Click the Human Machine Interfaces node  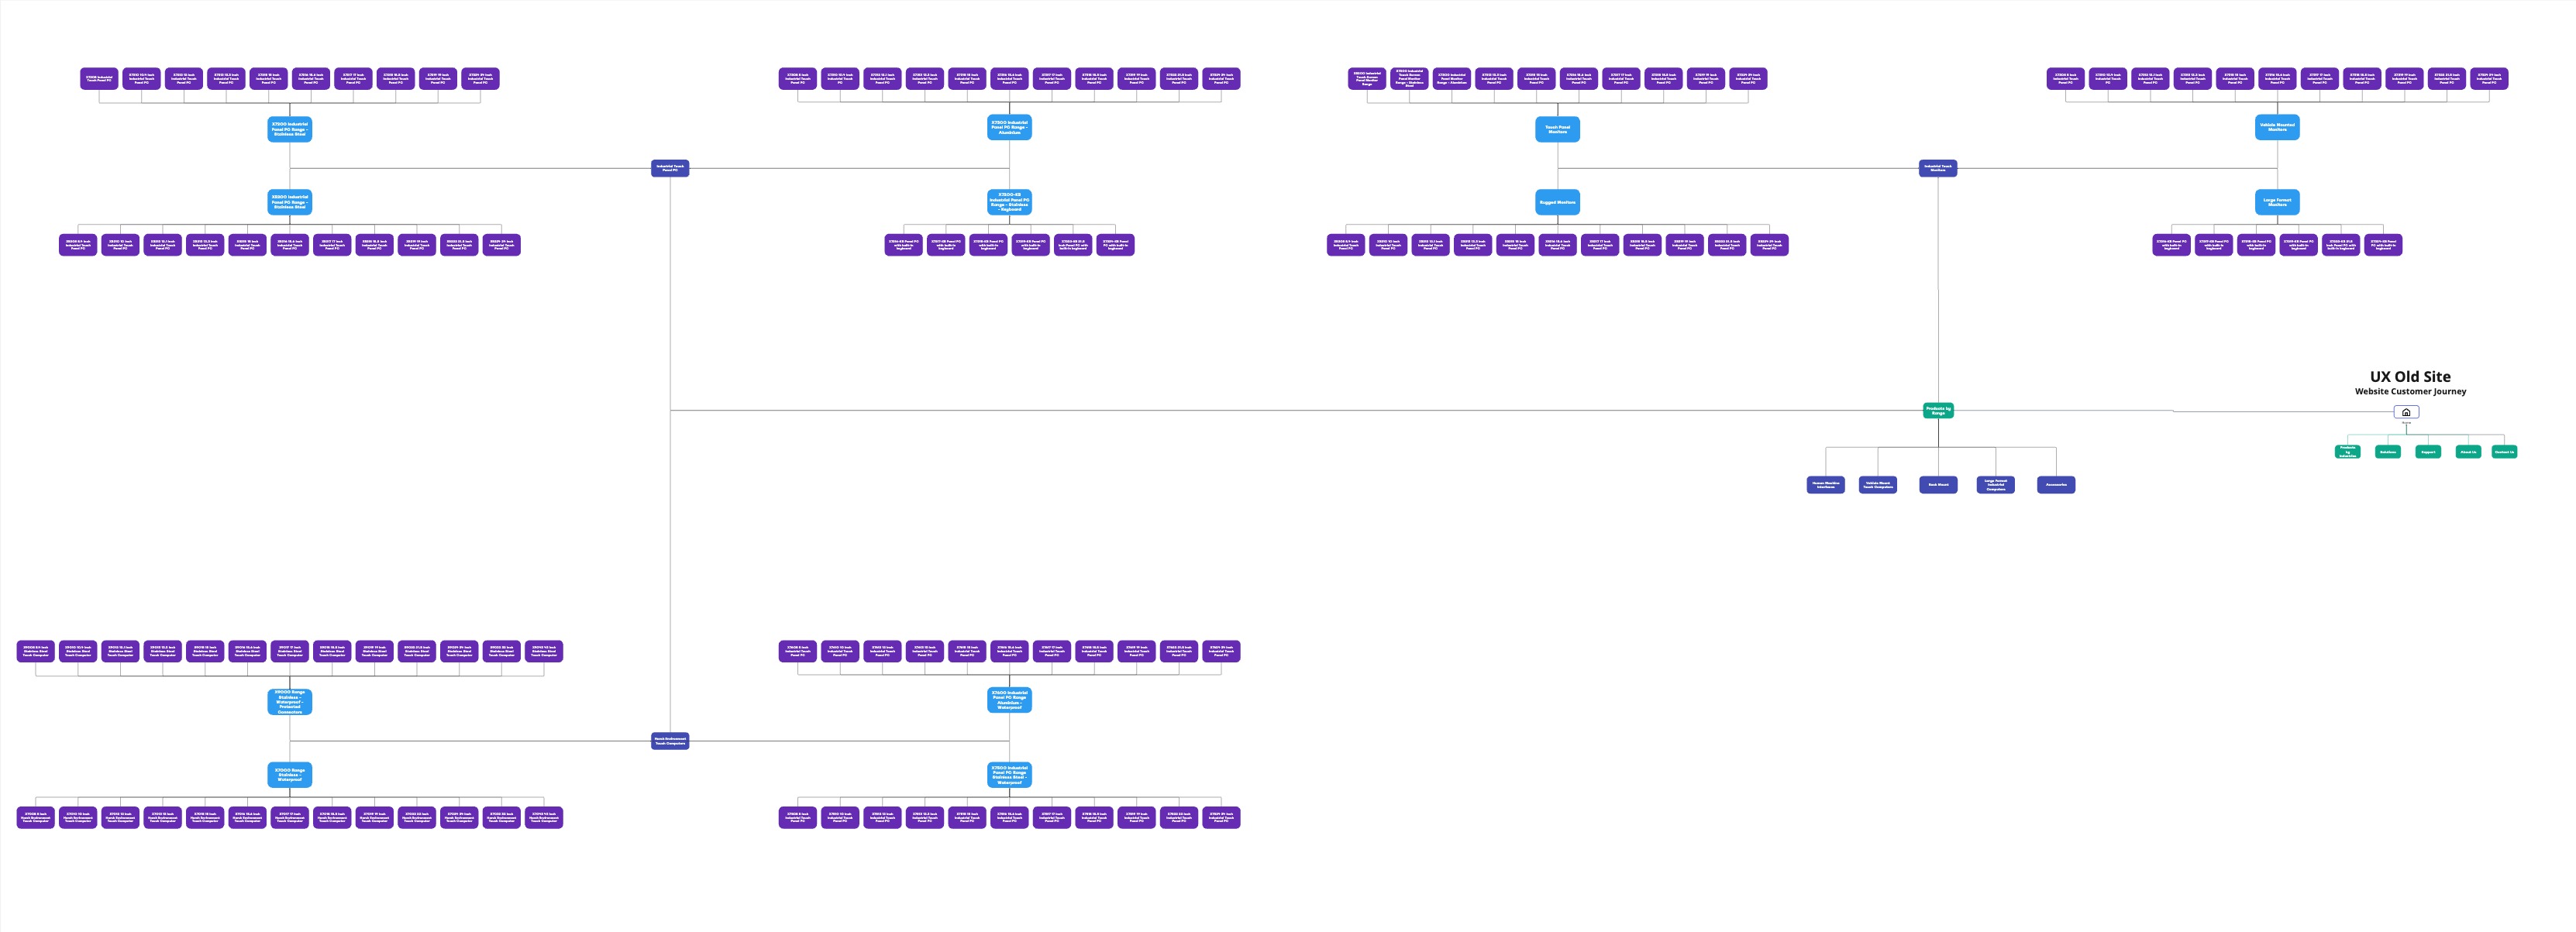[x=1825, y=485]
